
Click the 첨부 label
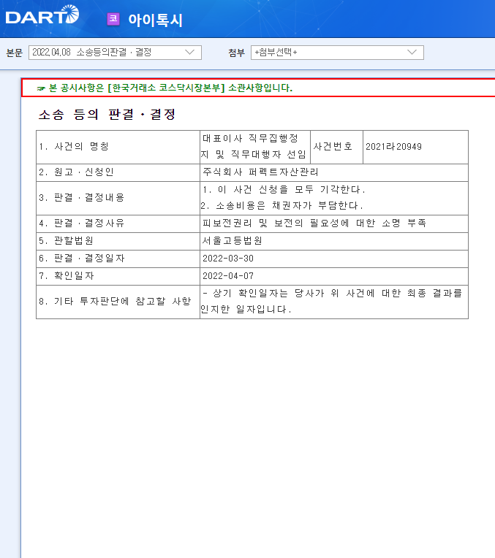[x=237, y=53]
